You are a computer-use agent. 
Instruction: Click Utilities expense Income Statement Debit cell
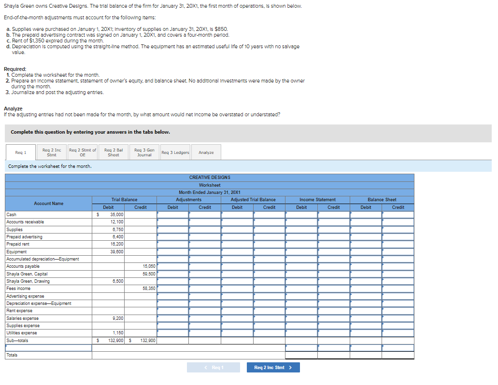tap(301, 333)
